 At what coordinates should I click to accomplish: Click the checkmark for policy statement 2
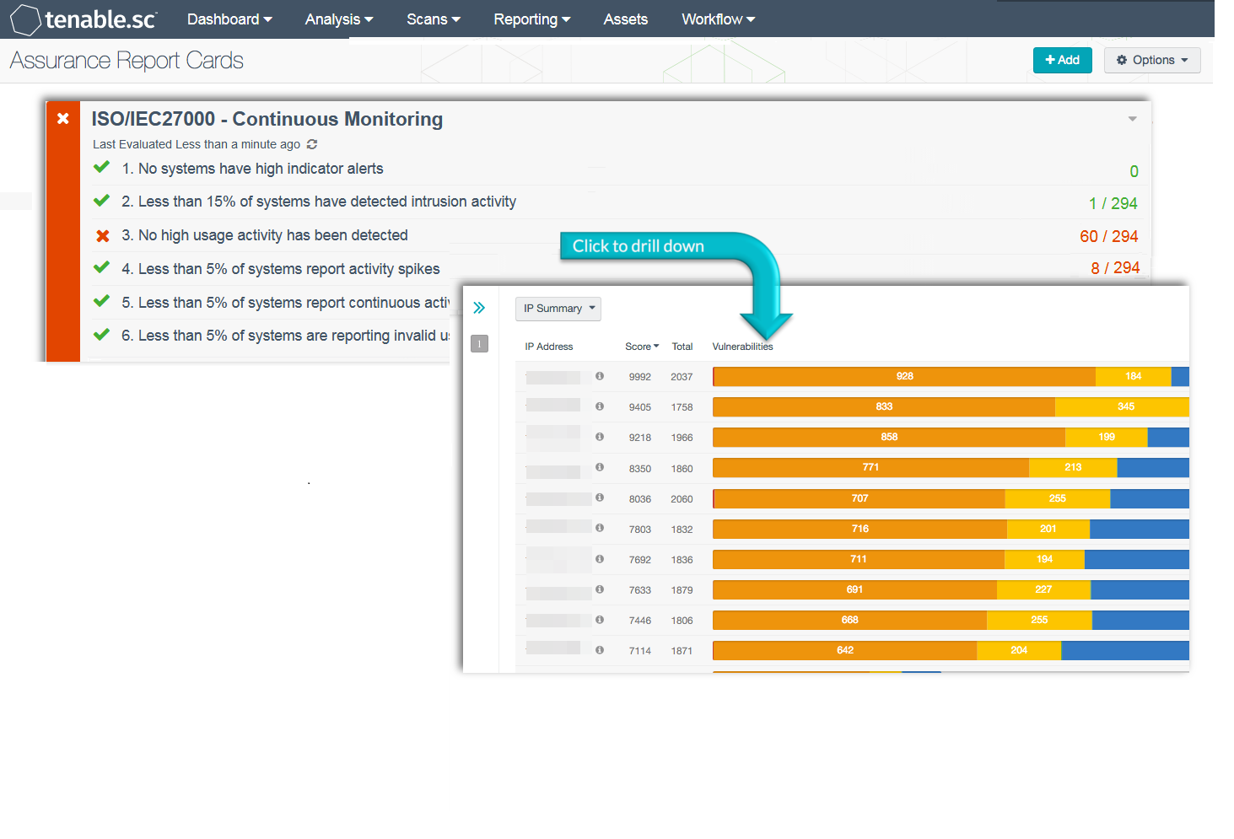pyautogui.click(x=102, y=201)
